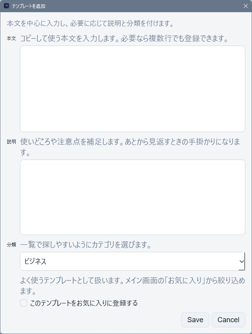Enable the favorite registration checkbox

[24, 303]
